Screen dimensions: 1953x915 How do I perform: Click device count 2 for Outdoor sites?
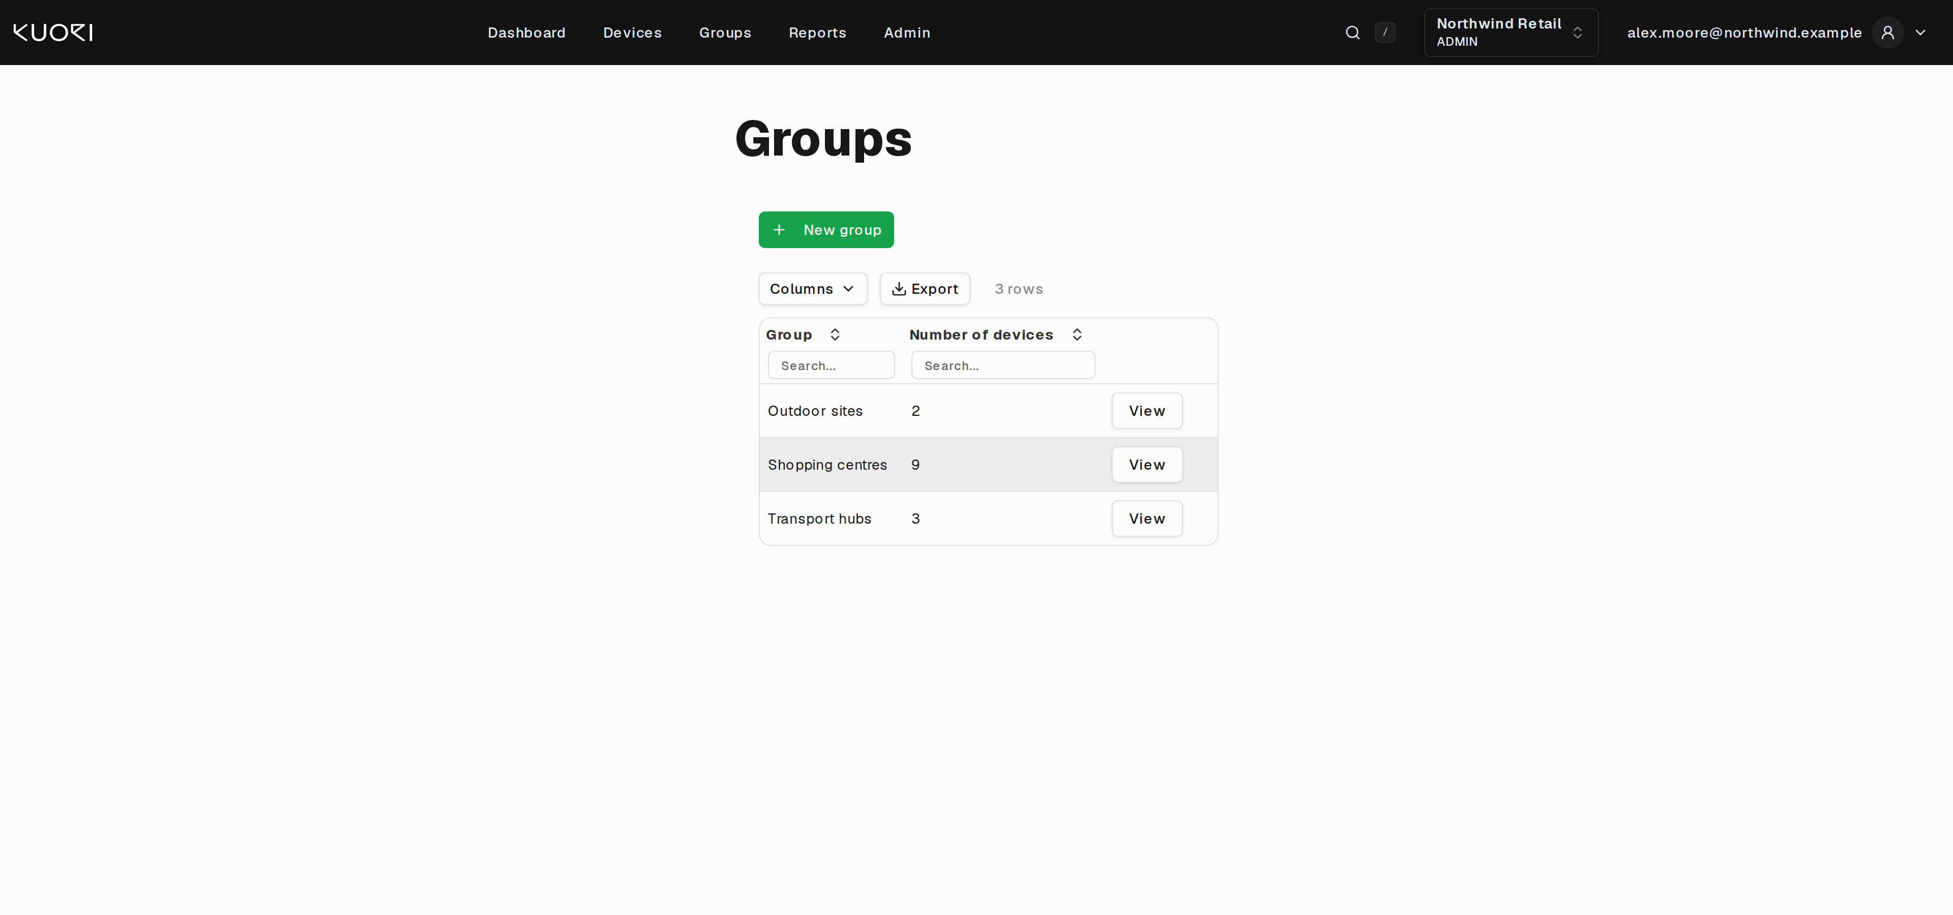pyautogui.click(x=916, y=411)
